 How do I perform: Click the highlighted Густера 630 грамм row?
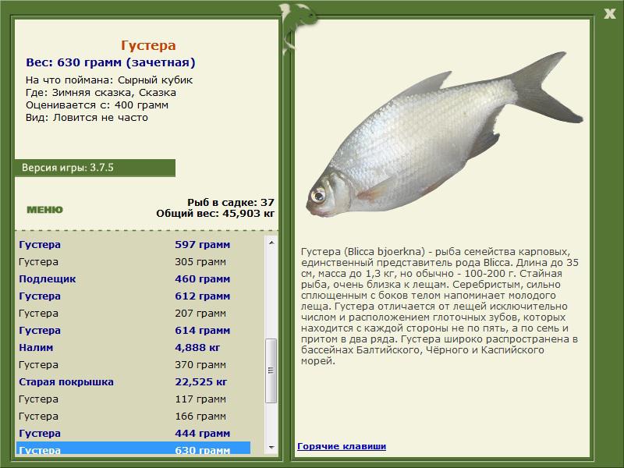click(x=133, y=448)
